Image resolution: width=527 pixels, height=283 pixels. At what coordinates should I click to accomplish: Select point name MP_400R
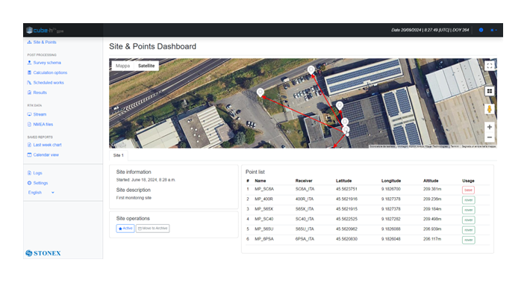(x=263, y=199)
